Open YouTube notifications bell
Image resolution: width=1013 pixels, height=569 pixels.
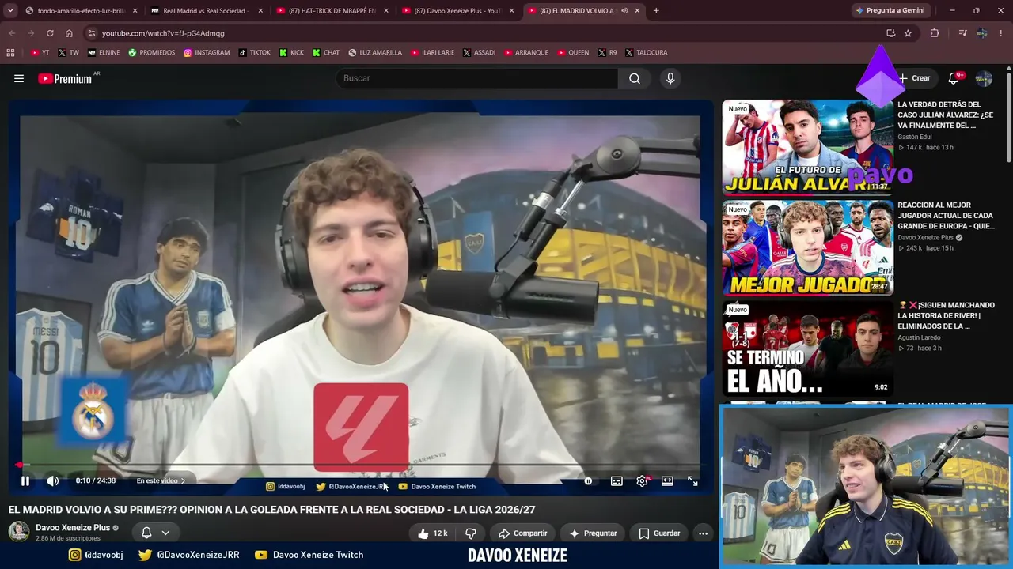(x=954, y=78)
